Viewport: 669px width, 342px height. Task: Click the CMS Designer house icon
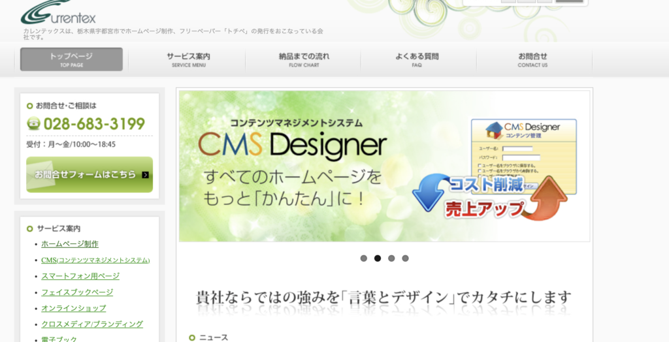pyautogui.click(x=494, y=130)
